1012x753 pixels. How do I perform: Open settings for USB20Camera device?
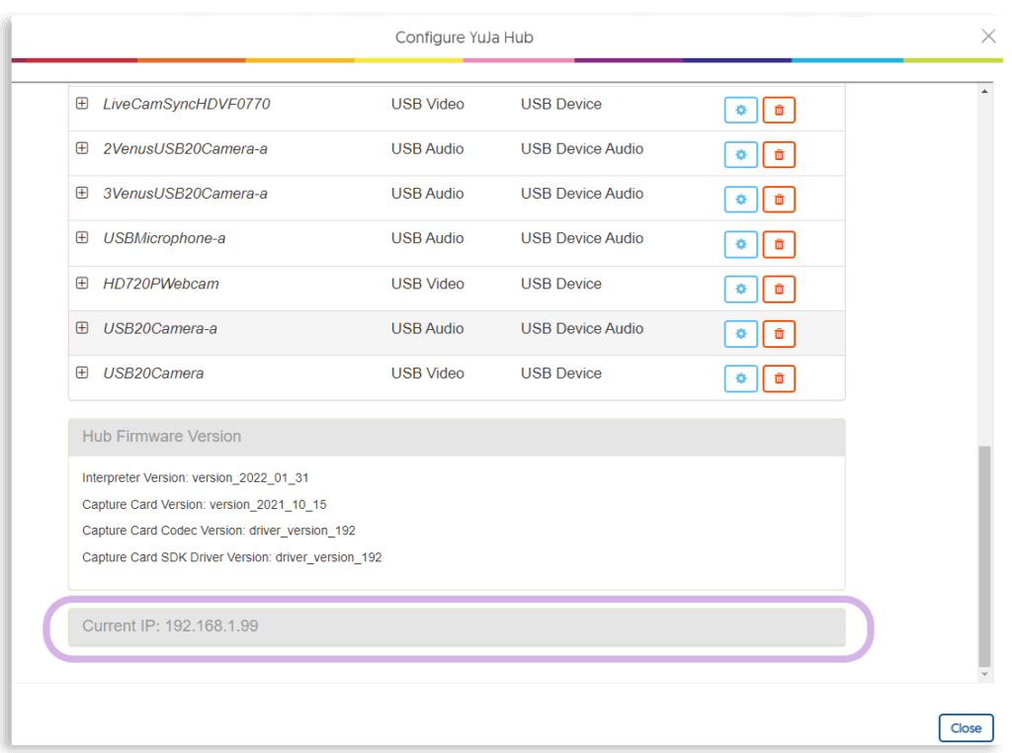(740, 378)
